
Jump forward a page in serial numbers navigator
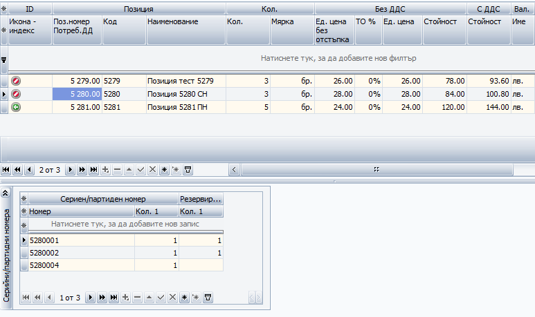(102, 298)
